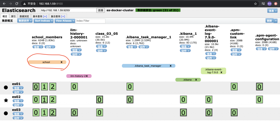Open 动作 dropdown for school_members index
Viewport: 280px width, 125px height.
click(50, 47)
